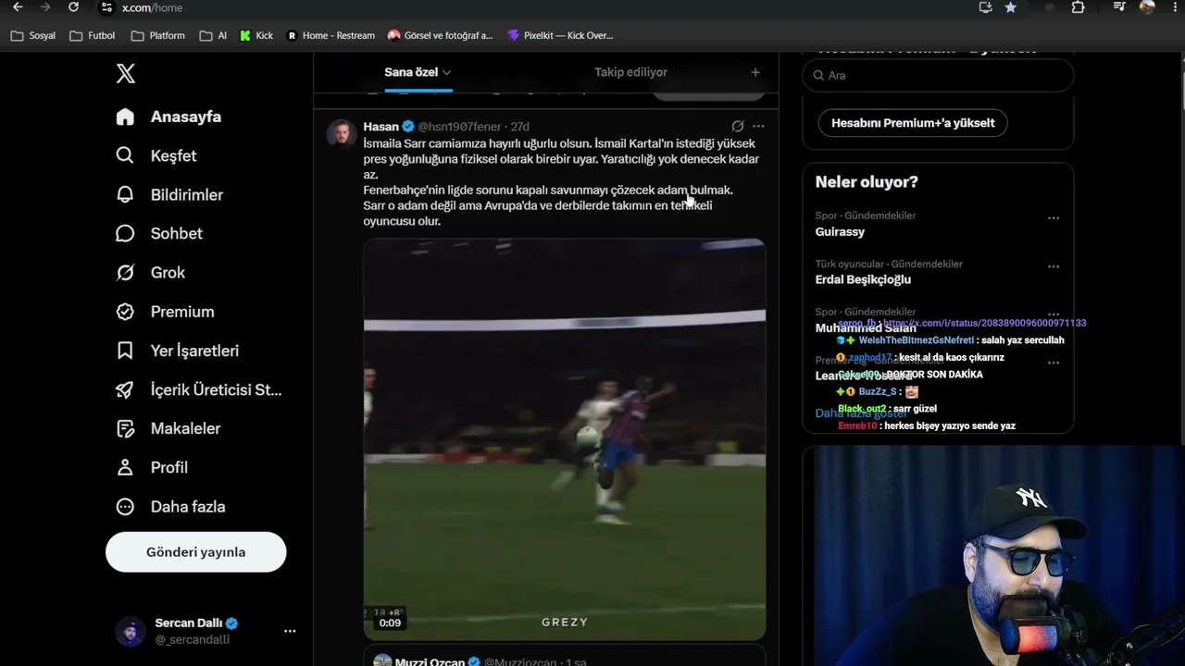1185x666 pixels.
Task: Click the 0:09 video duration label
Action: pyautogui.click(x=390, y=623)
